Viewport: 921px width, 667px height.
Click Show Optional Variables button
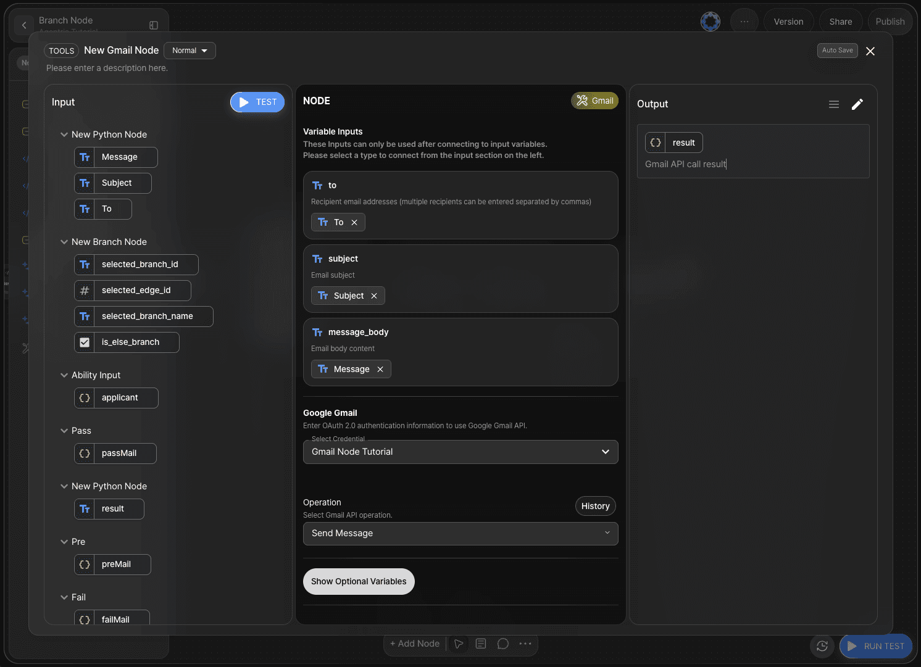[359, 581]
